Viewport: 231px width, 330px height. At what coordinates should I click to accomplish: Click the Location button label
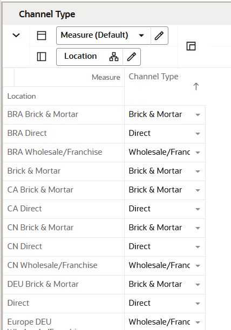tap(80, 56)
